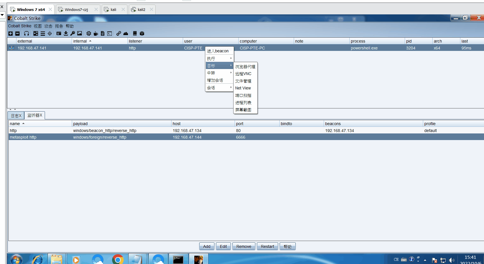484x264 pixels.
Task: Open the 视图 menu
Action: point(38,26)
